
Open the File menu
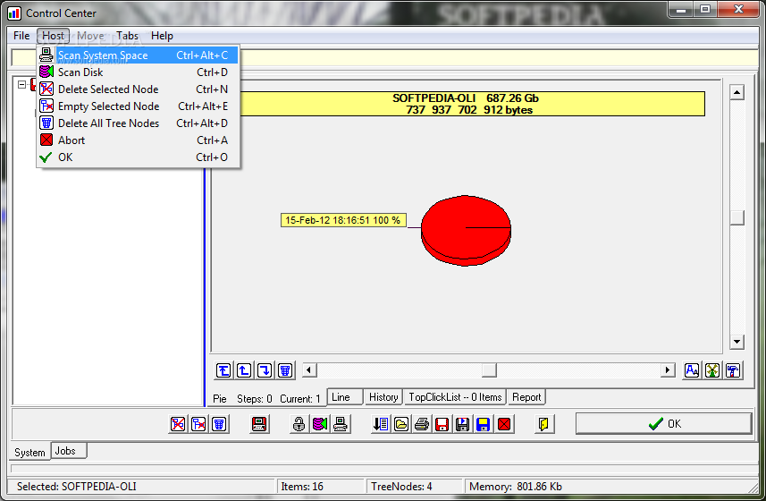point(21,36)
